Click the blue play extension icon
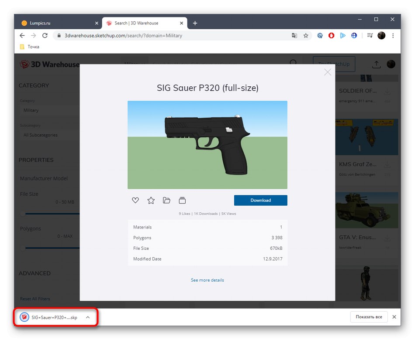Viewport: 415px width, 340px height. point(343,35)
